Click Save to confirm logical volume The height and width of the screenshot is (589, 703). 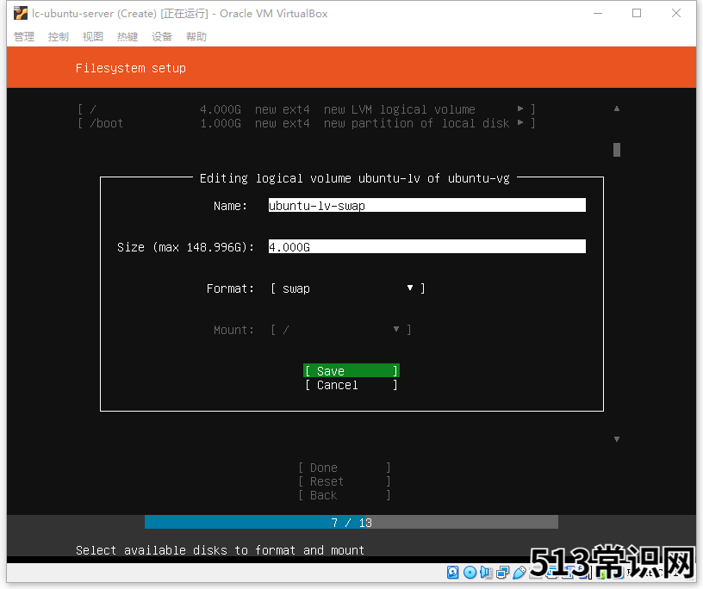(x=351, y=370)
